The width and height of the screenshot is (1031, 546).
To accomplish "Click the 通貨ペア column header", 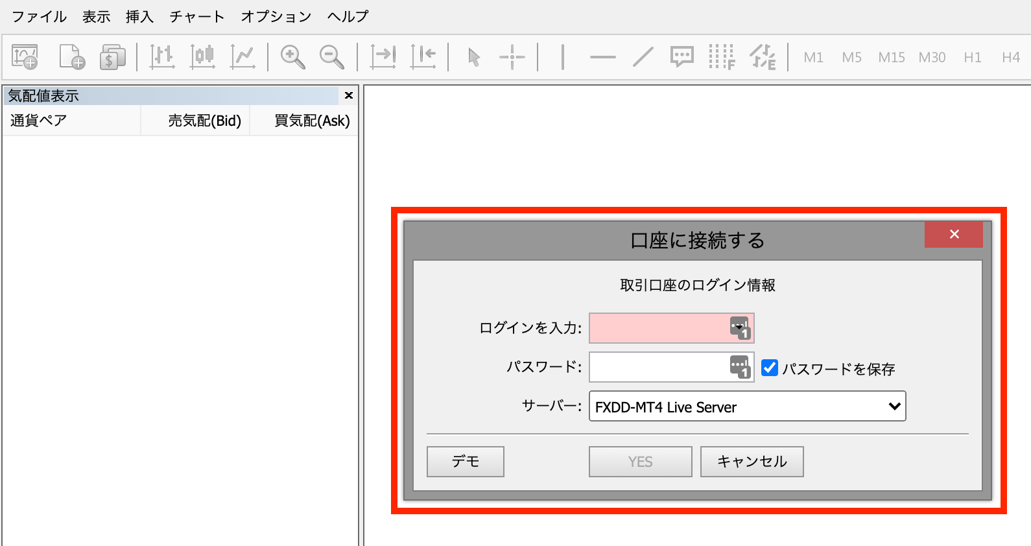I will 71,121.
